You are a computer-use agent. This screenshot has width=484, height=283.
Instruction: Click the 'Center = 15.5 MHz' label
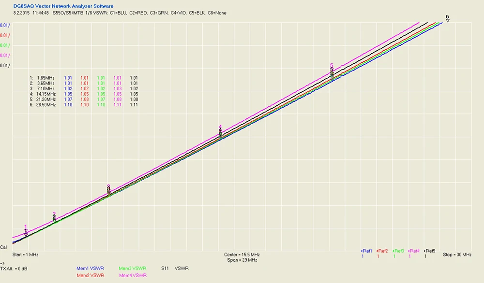point(242,255)
